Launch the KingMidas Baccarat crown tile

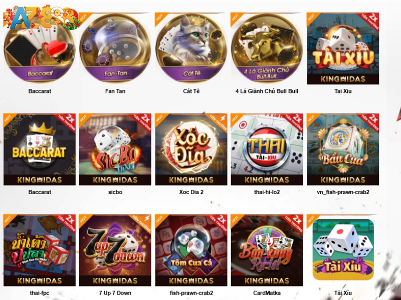tap(40, 149)
